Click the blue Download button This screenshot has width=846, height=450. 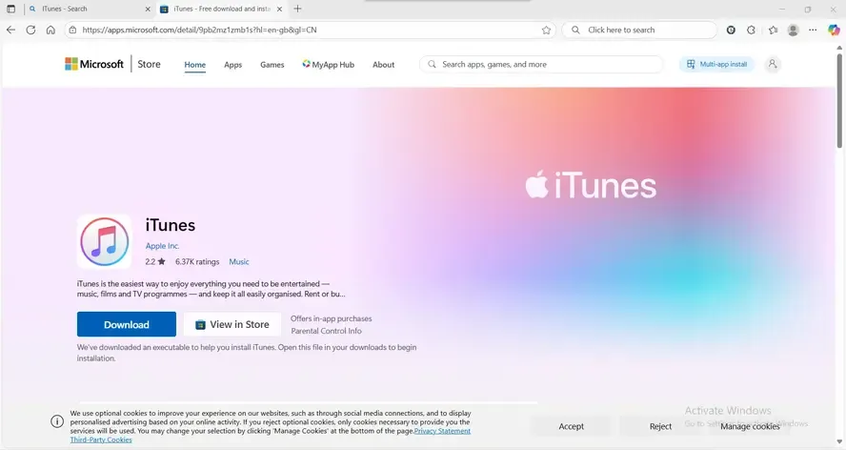(127, 324)
